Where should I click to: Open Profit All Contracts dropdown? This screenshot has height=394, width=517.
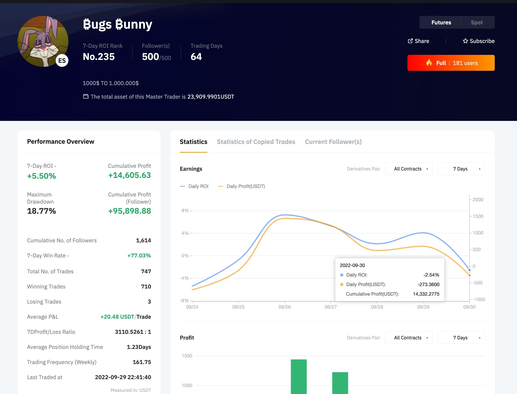409,338
